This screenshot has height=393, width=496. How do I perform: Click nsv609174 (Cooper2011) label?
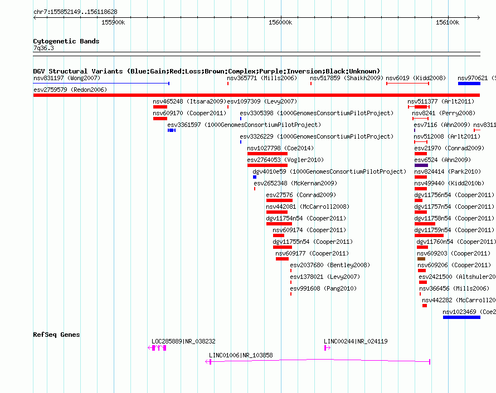coord(309,230)
